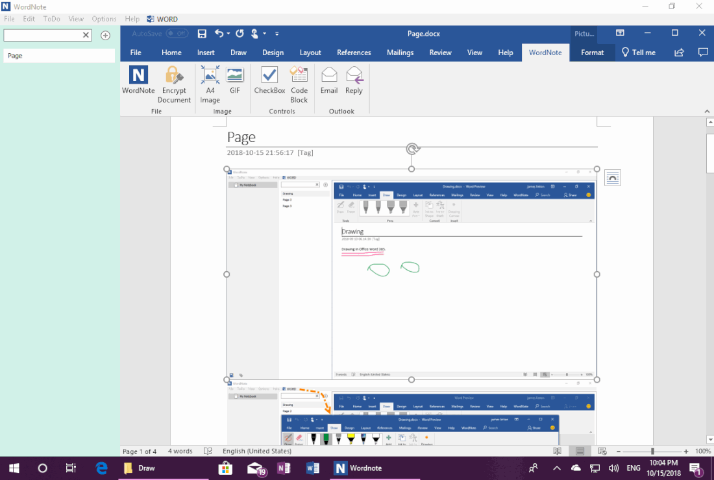Click the picture's rotation handle
This screenshot has height=480, width=714.
click(413, 149)
